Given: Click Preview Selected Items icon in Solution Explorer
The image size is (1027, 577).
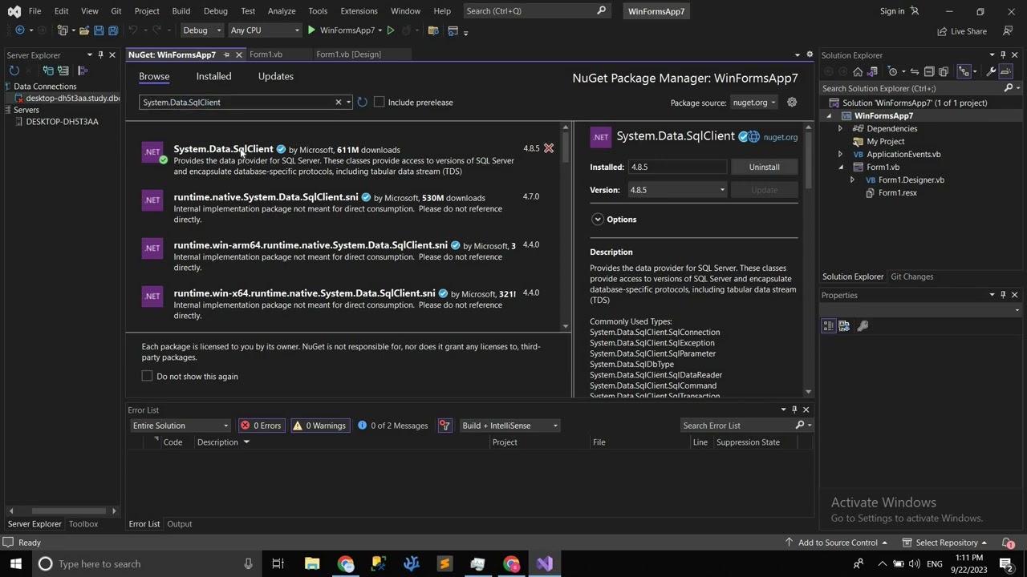Looking at the screenshot, I should 1006,71.
